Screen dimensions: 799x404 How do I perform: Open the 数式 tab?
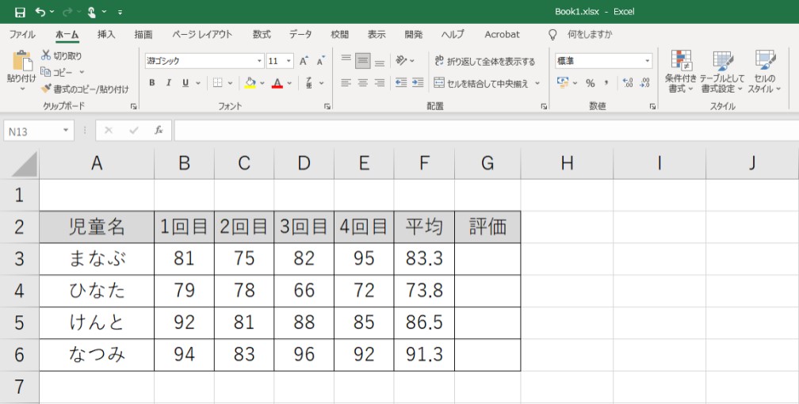[x=262, y=35]
